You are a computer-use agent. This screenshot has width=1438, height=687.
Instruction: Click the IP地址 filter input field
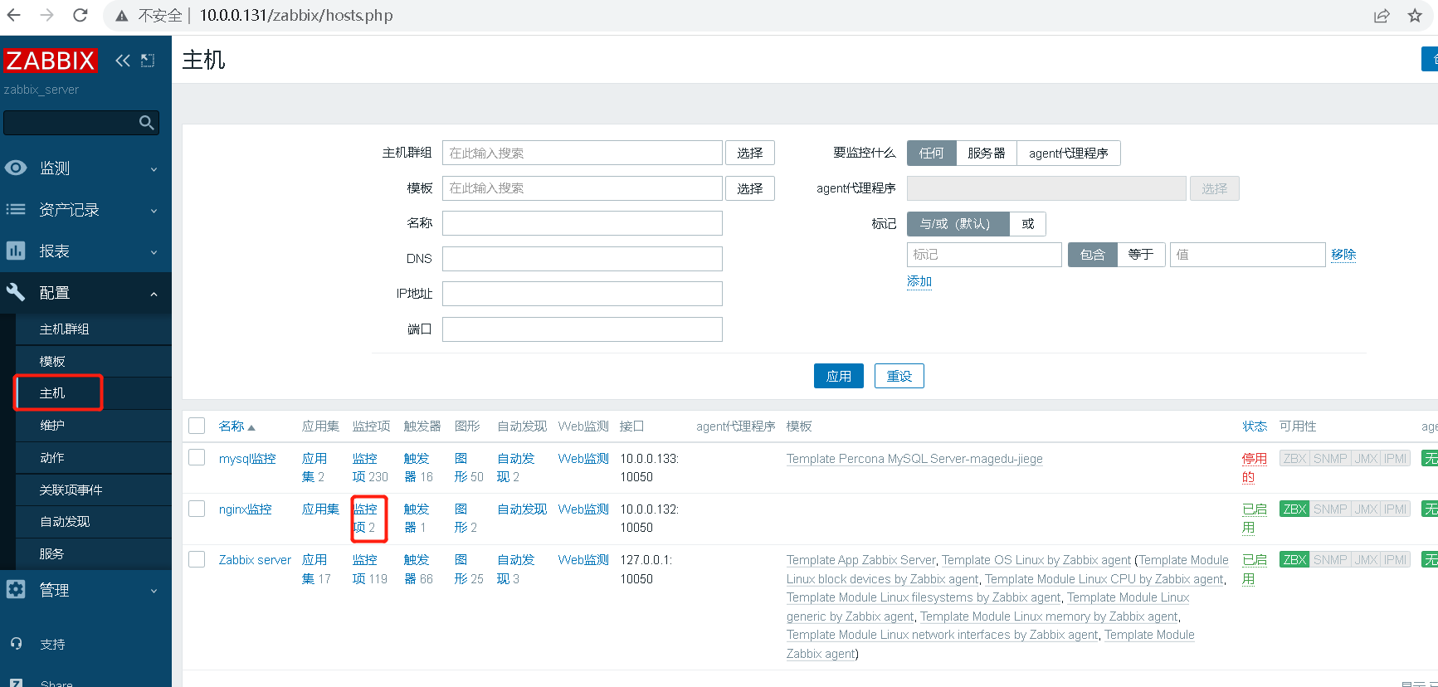(583, 294)
